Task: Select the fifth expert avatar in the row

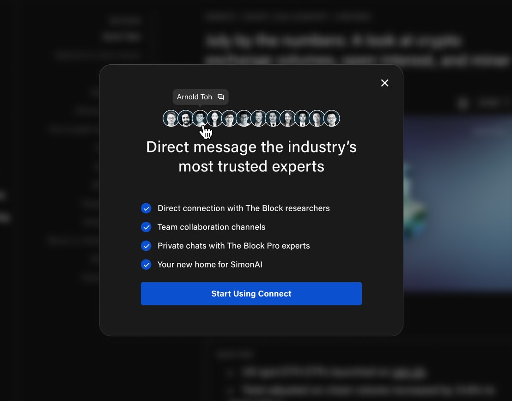Action: pyautogui.click(x=229, y=119)
